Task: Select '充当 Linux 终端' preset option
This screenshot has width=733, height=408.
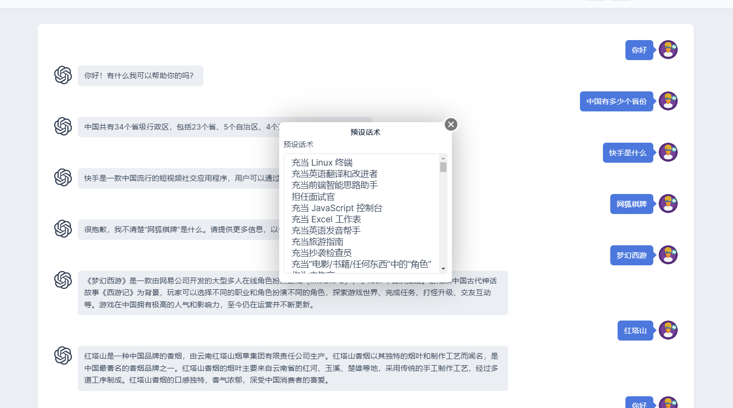Action: pyautogui.click(x=322, y=163)
